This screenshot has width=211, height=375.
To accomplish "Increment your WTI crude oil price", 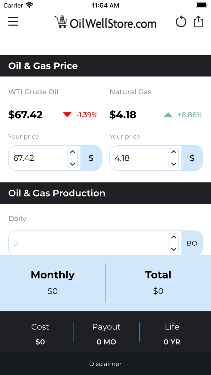I will (73, 153).
